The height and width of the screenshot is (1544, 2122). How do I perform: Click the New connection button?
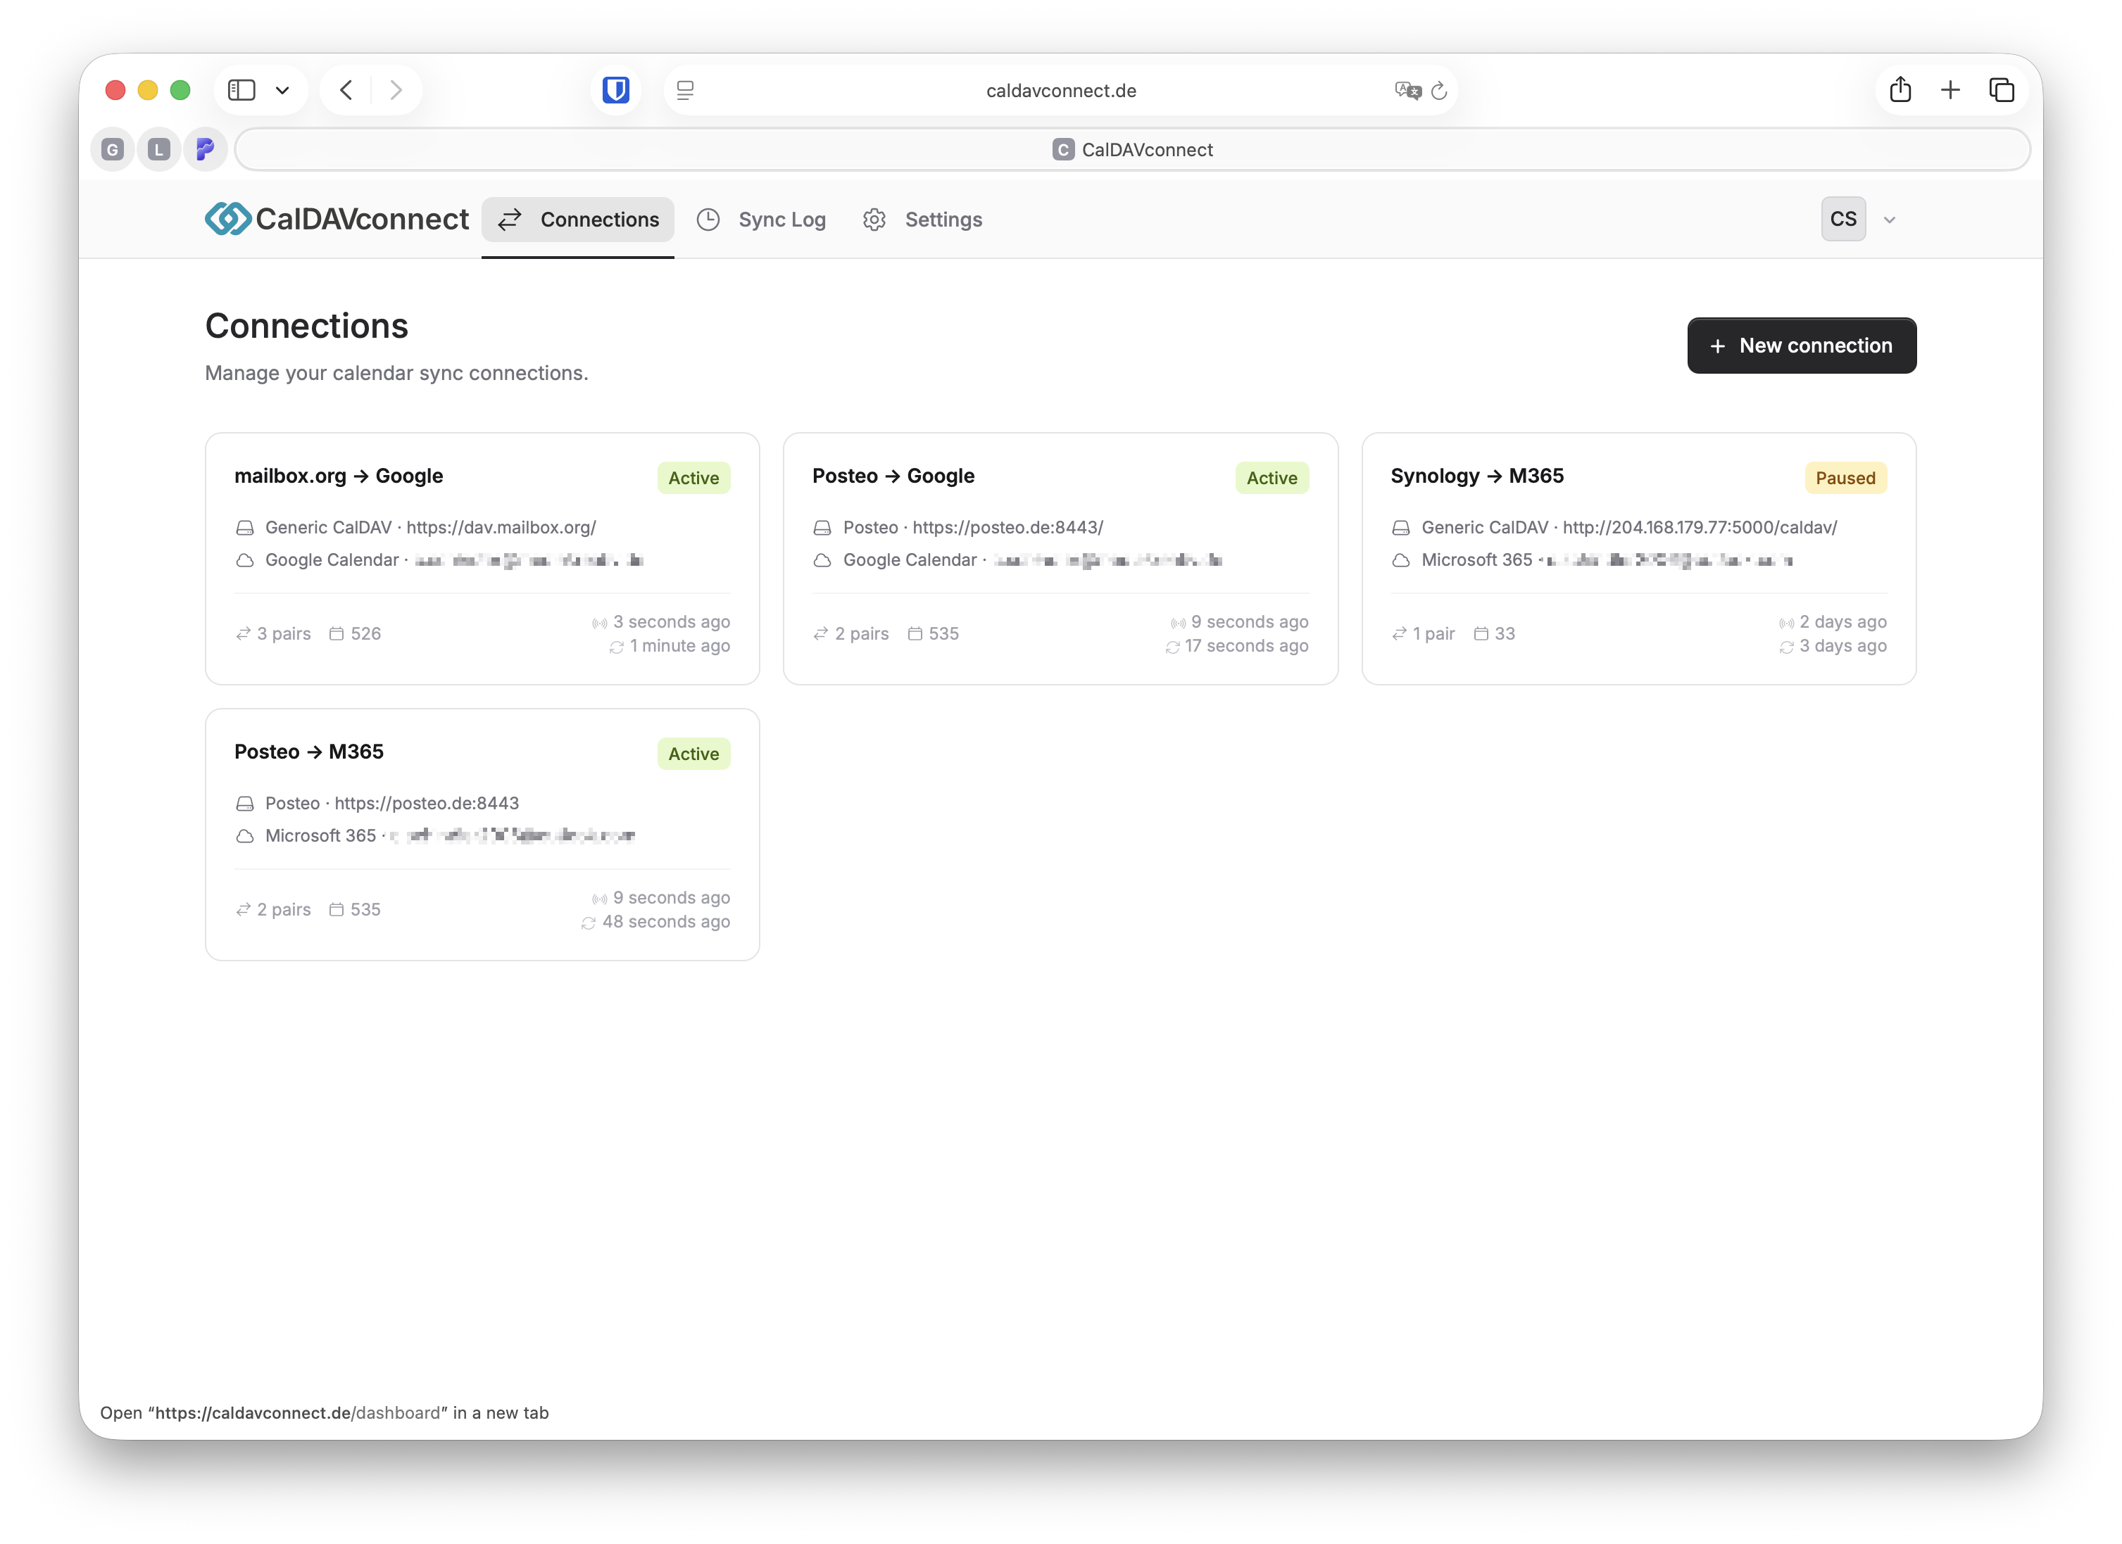pyautogui.click(x=1801, y=346)
